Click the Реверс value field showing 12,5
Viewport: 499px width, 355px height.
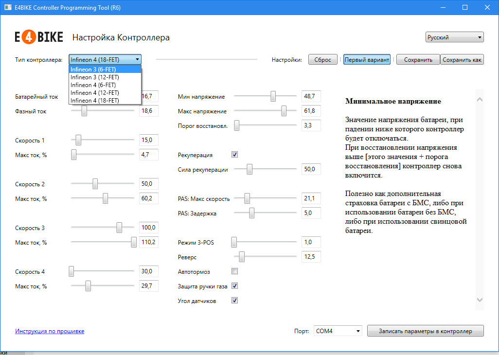point(311,257)
